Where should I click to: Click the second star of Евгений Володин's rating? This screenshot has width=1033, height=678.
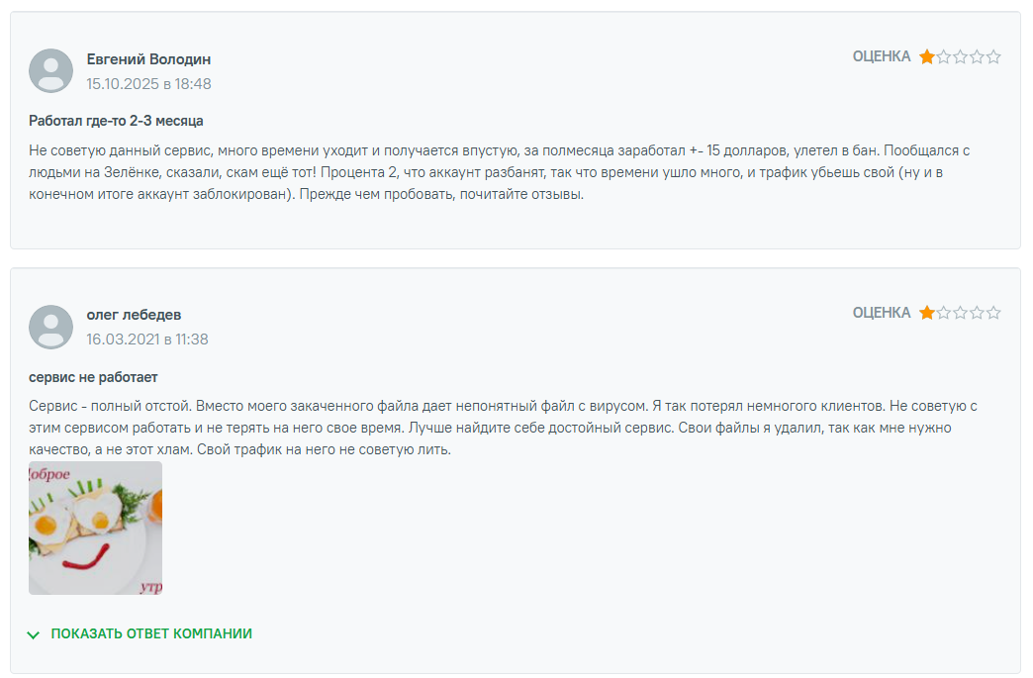click(x=945, y=56)
